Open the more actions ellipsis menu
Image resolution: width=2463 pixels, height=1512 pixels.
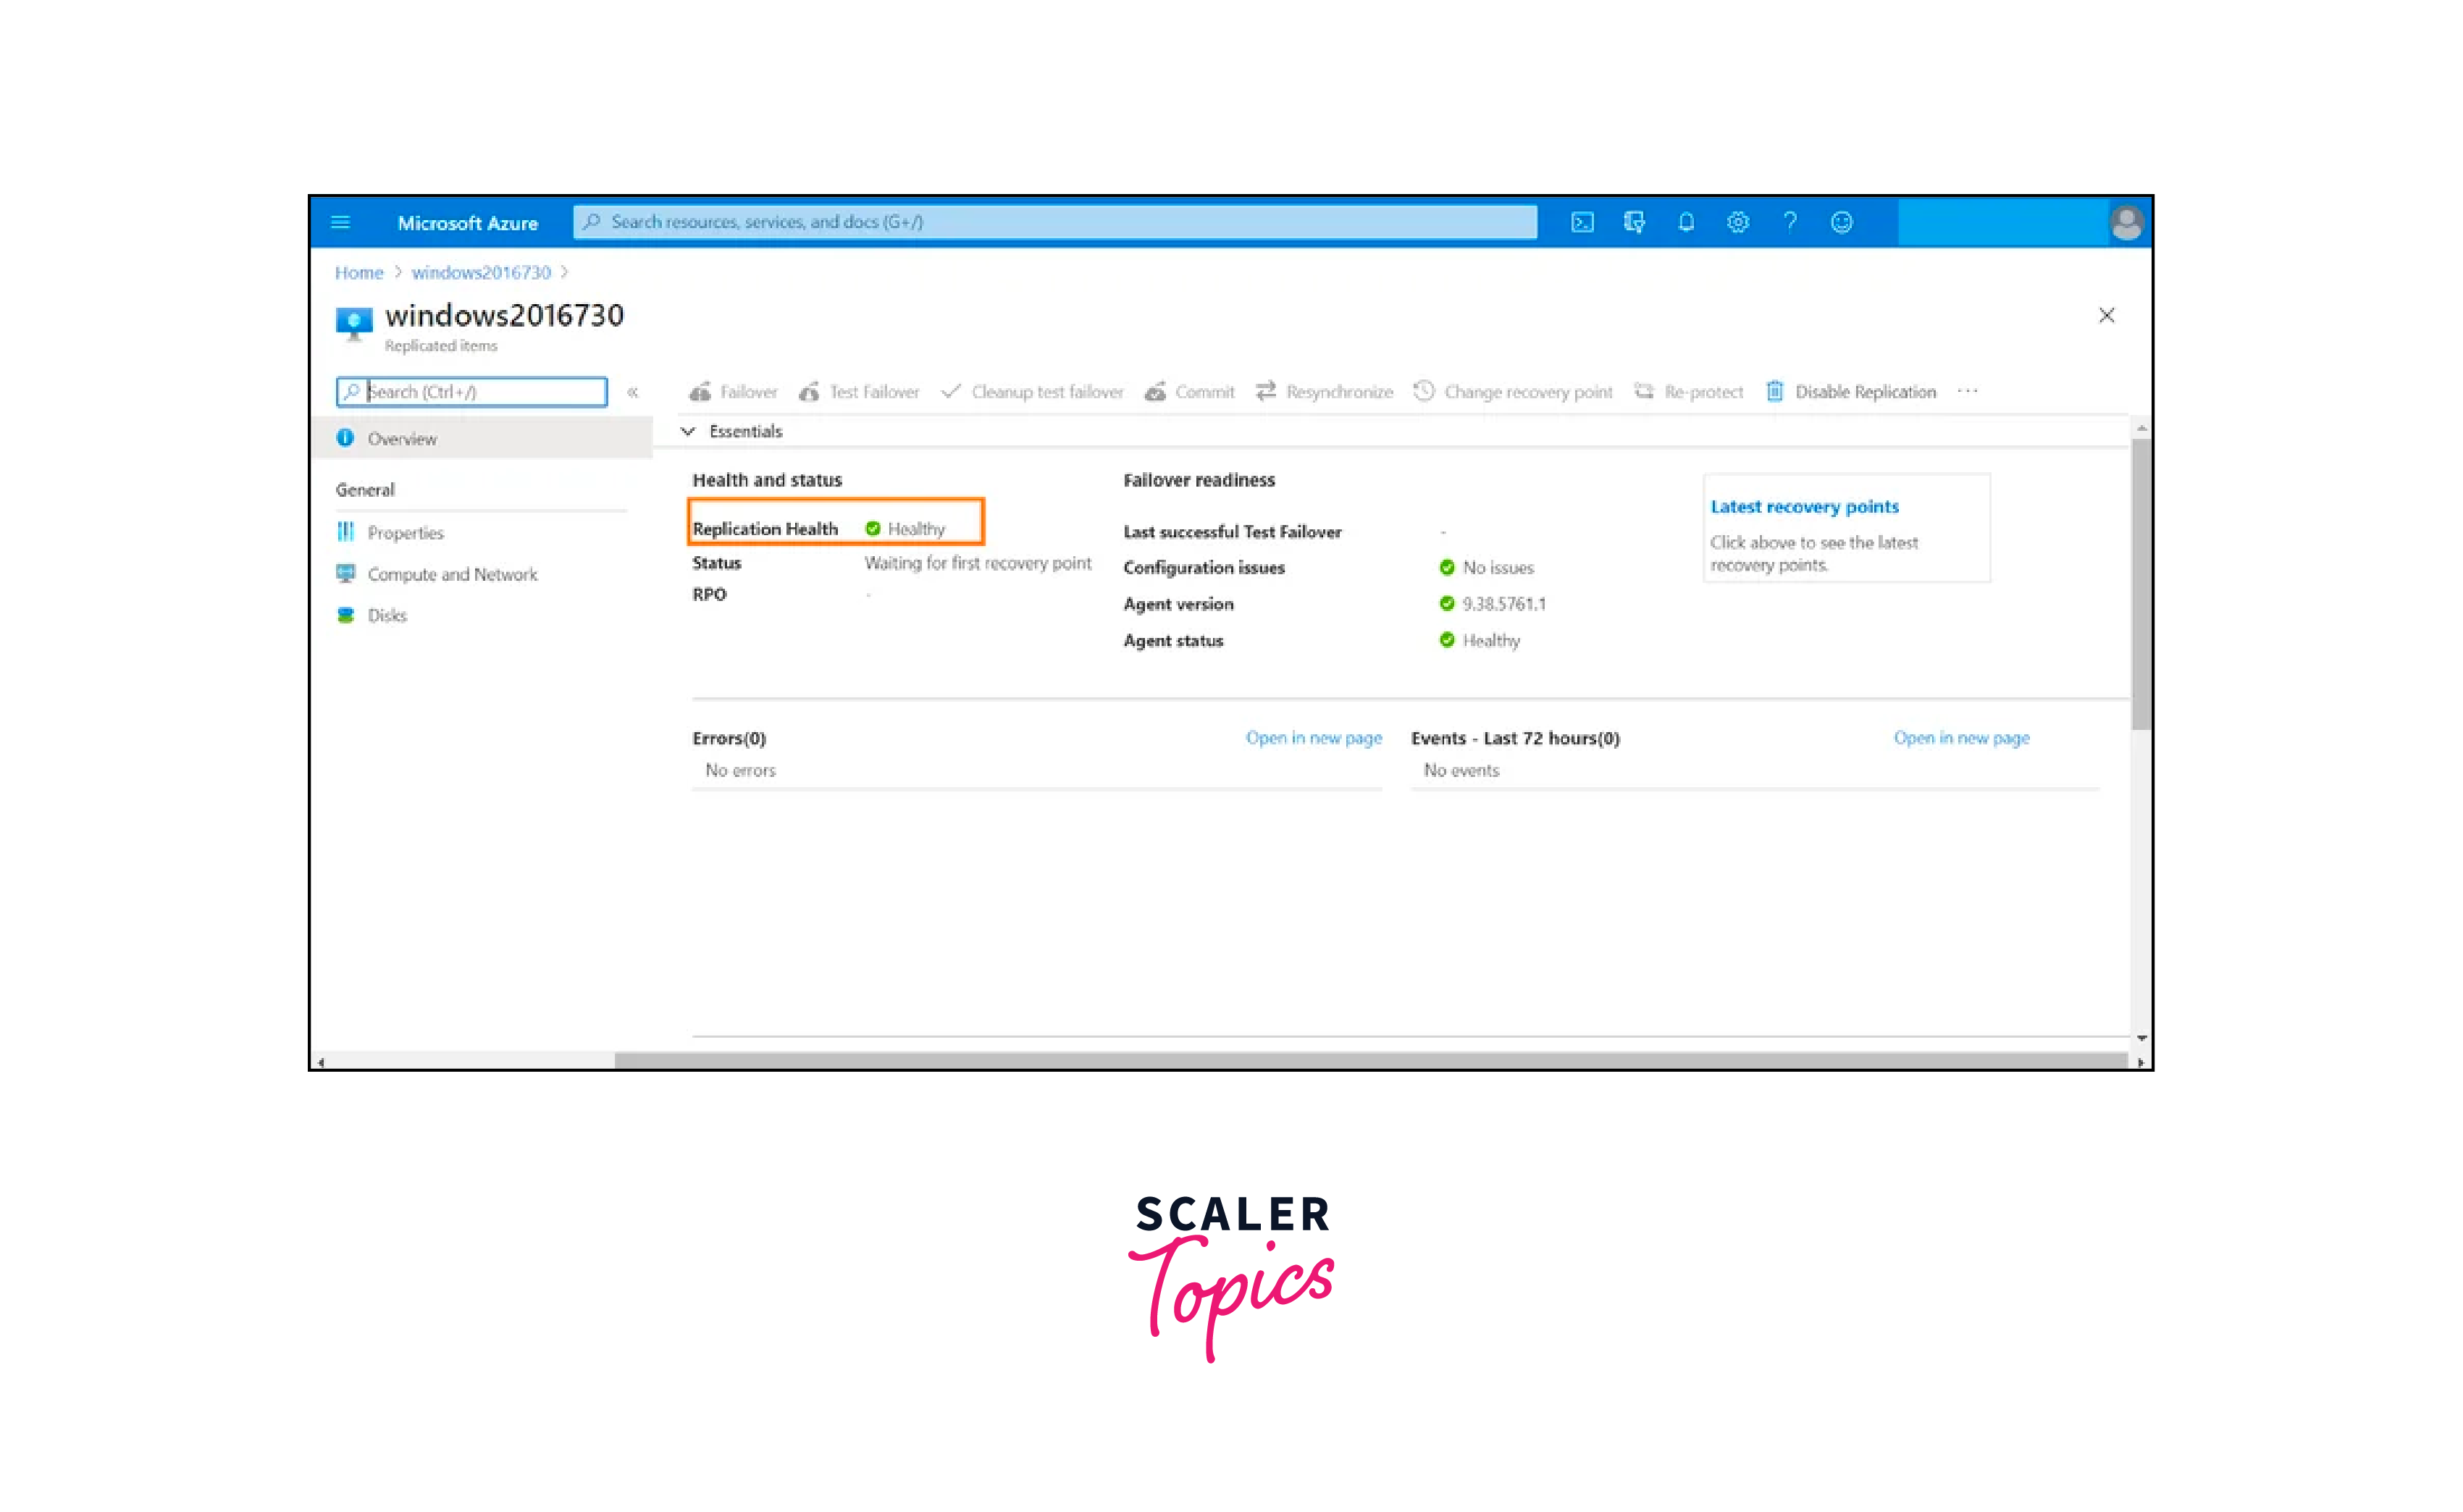(x=1967, y=391)
